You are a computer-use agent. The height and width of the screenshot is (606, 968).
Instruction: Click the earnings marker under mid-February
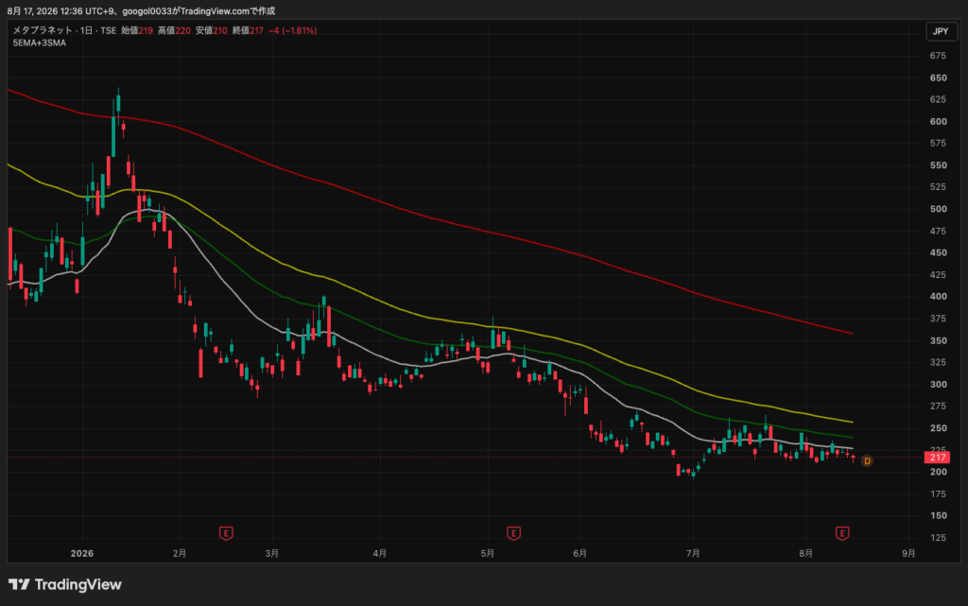point(226,533)
